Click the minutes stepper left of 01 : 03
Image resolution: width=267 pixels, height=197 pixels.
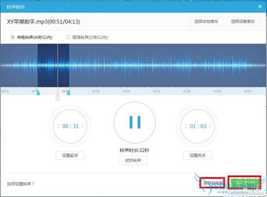186,126
